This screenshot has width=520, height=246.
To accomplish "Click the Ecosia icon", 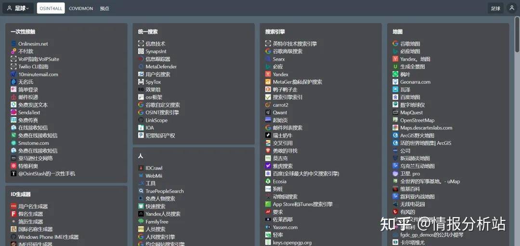I will [x=268, y=181].
